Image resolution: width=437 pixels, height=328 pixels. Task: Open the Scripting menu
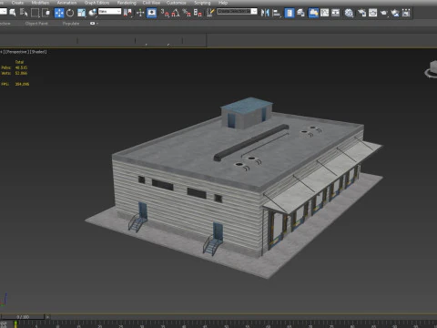click(x=202, y=3)
